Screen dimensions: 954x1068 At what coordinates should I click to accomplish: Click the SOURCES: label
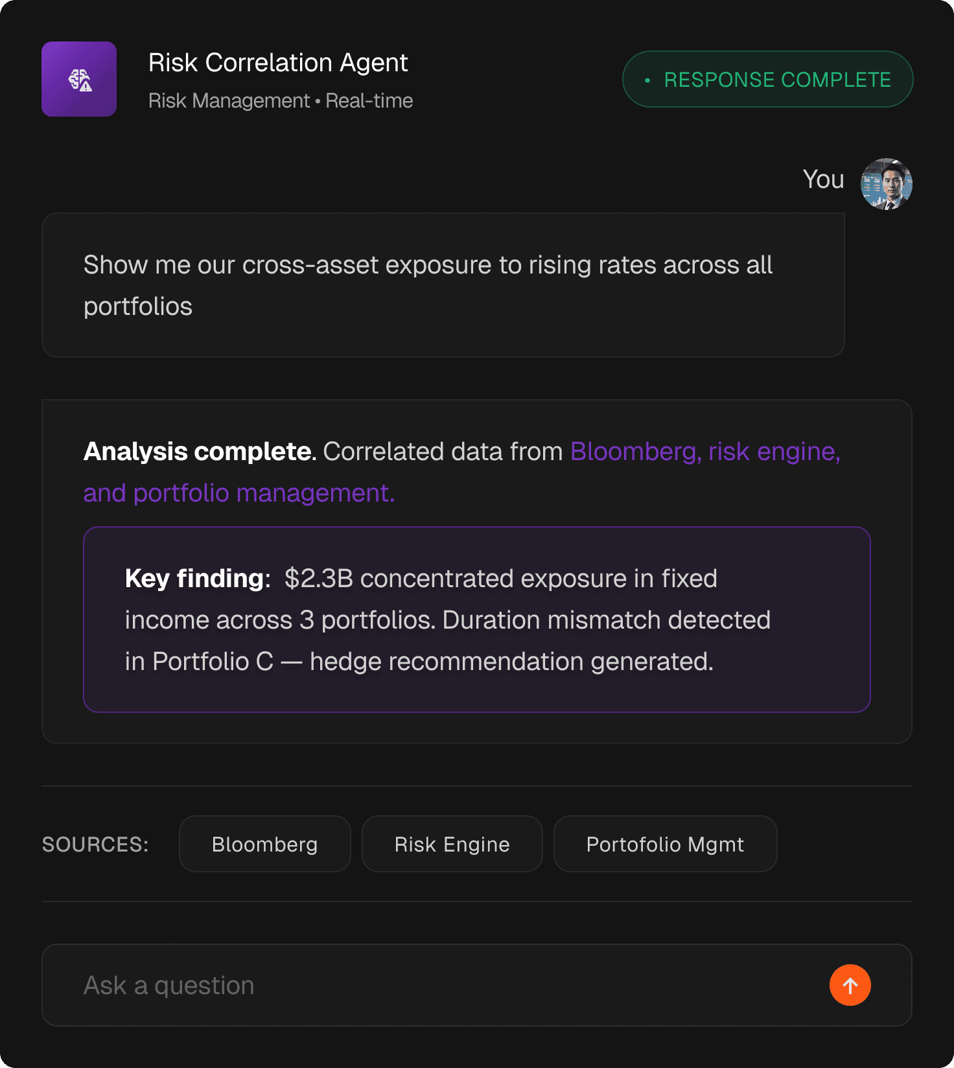pos(95,844)
